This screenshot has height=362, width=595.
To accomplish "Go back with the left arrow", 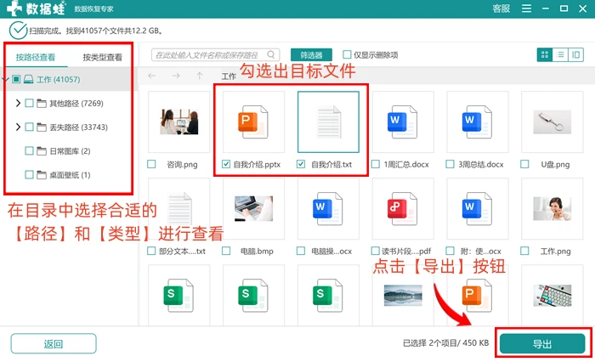I will pyautogui.click(x=152, y=76).
